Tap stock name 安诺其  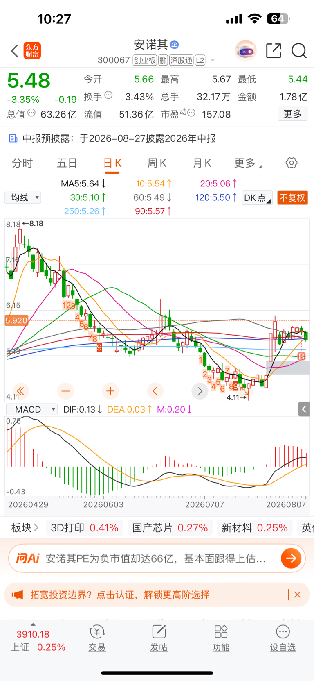[151, 45]
